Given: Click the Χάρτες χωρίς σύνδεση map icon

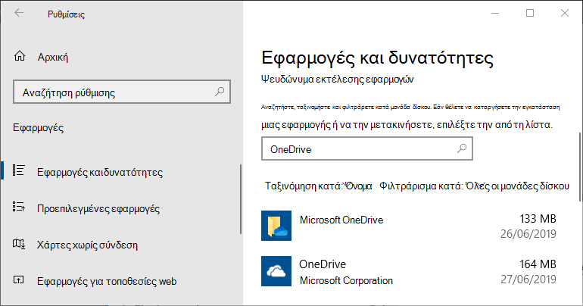Looking at the screenshot, I should coord(19,244).
